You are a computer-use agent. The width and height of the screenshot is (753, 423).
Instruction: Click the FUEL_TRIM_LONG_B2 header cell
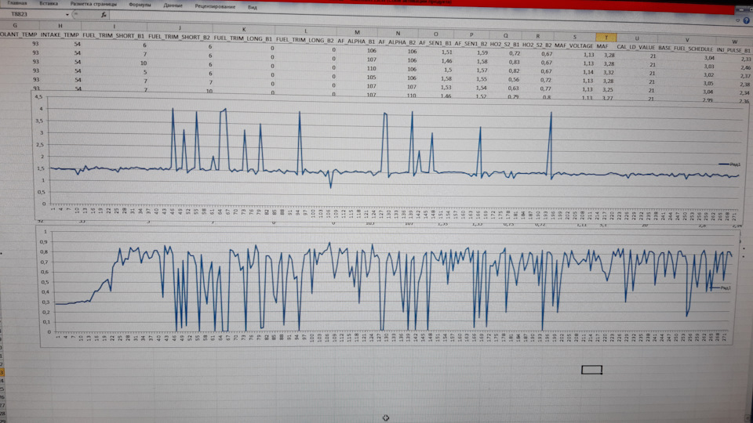(x=305, y=40)
